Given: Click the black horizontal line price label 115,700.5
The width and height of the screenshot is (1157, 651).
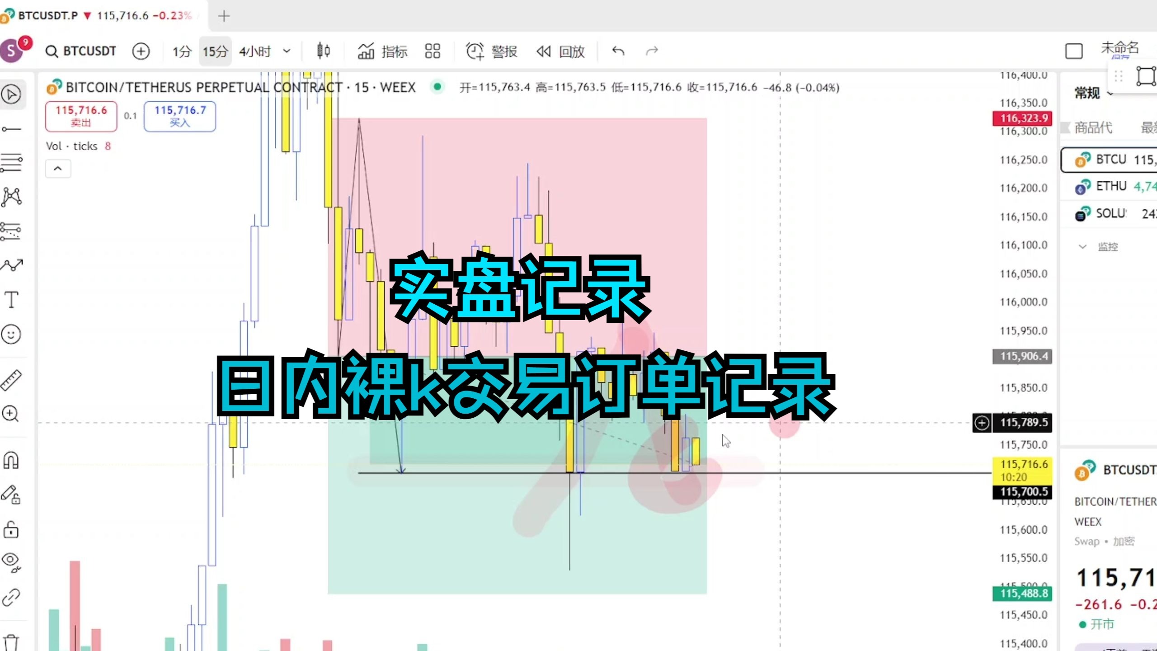Looking at the screenshot, I should (x=1023, y=491).
